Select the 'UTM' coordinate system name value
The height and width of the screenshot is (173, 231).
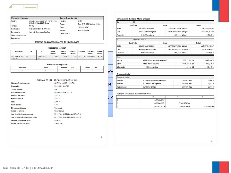(x=80, y=21)
